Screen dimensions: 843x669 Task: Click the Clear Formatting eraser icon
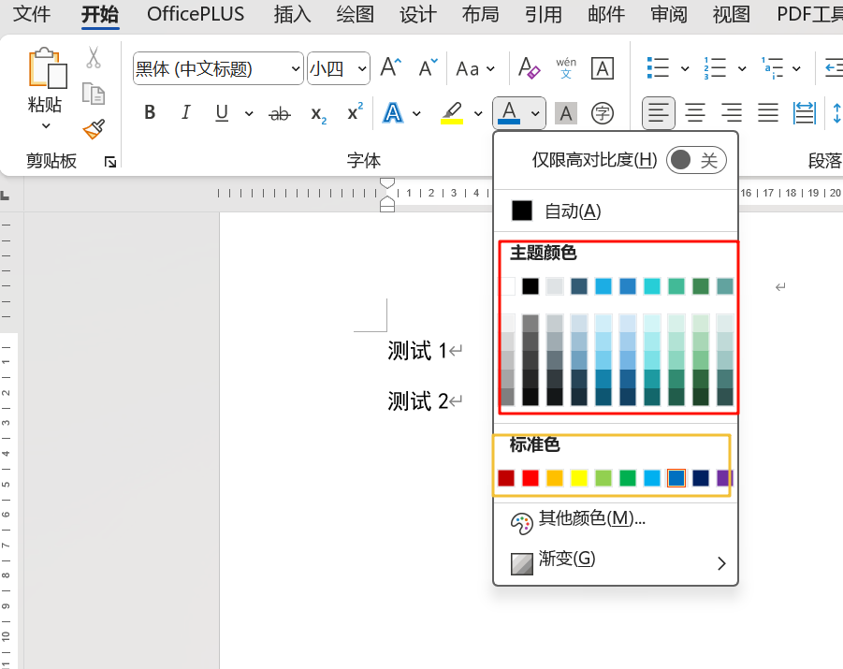click(530, 68)
